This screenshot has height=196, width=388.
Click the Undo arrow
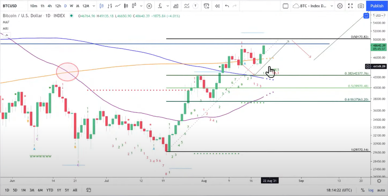tap(227, 6)
